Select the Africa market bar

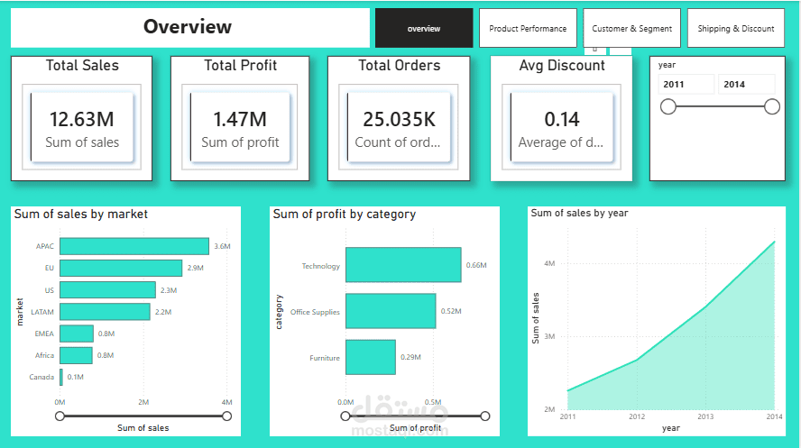[x=76, y=355]
